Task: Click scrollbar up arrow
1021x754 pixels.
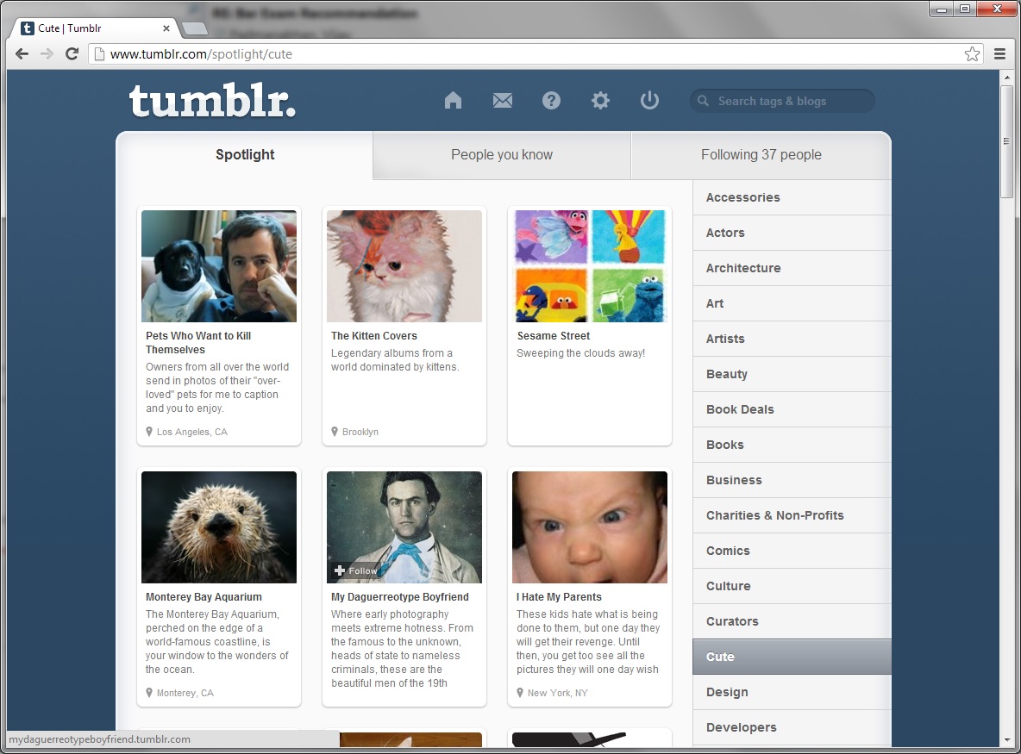Action: coord(1006,78)
